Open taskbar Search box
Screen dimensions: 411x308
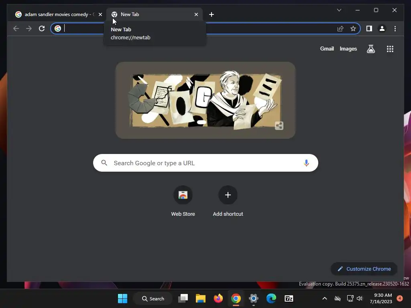click(x=153, y=298)
